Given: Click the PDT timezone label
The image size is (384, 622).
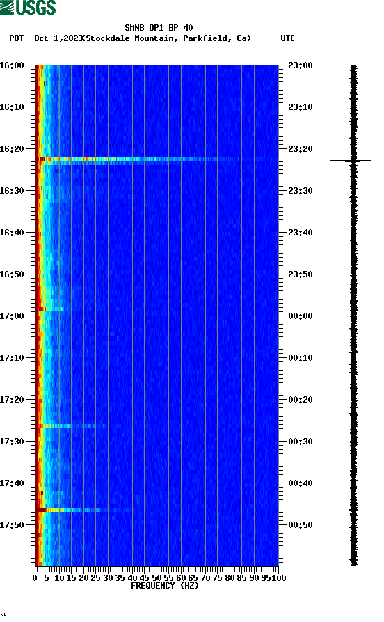Looking at the screenshot, I should click(17, 38).
